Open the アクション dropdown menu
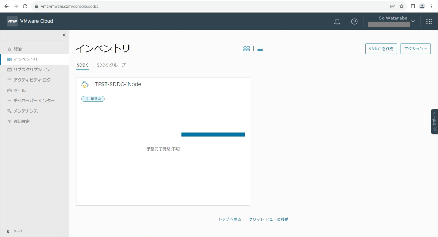This screenshot has width=438, height=237. [x=415, y=49]
